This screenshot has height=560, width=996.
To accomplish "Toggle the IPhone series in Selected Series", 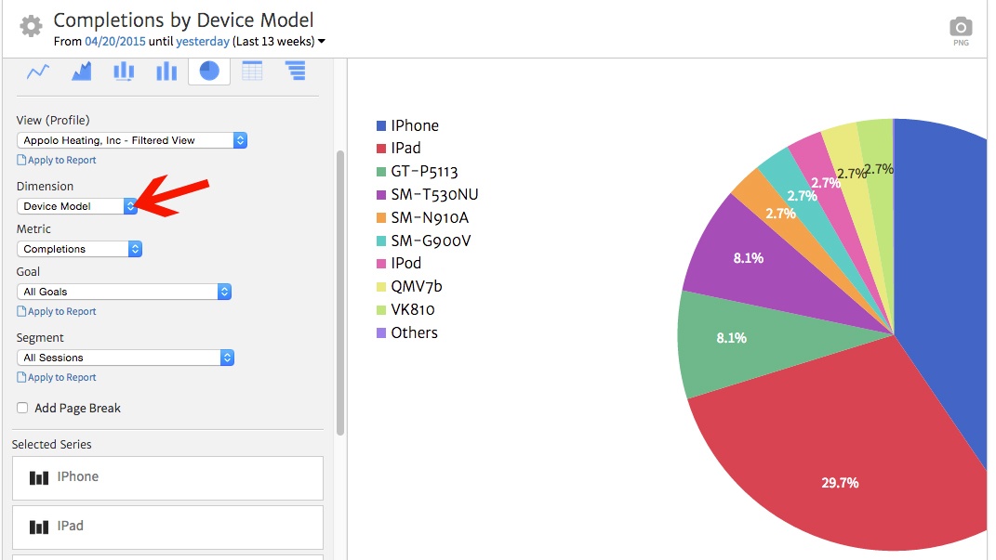I will tap(167, 477).
